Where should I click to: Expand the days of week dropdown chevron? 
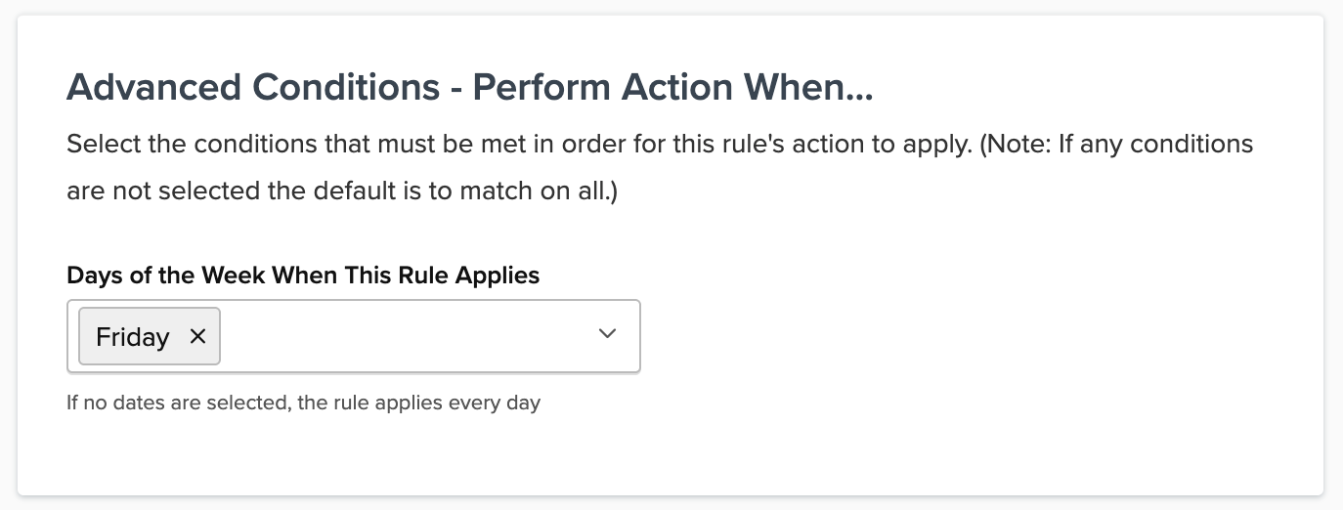(x=607, y=334)
